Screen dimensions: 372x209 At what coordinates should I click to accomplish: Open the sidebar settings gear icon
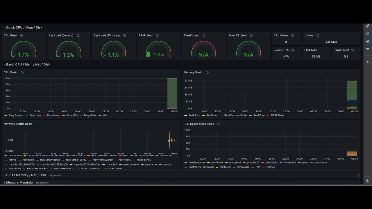(368, 181)
